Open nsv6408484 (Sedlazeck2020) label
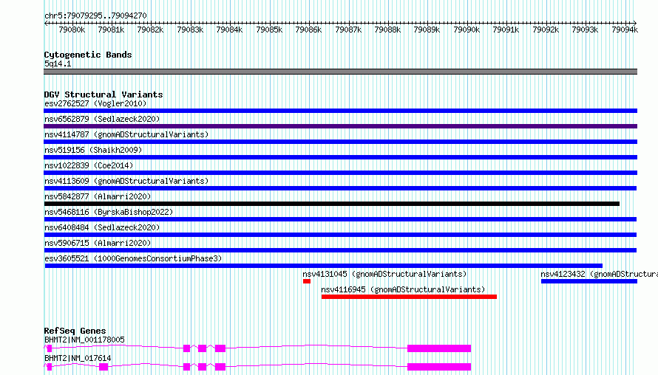Screen dimensions: 658x375 coord(102,227)
